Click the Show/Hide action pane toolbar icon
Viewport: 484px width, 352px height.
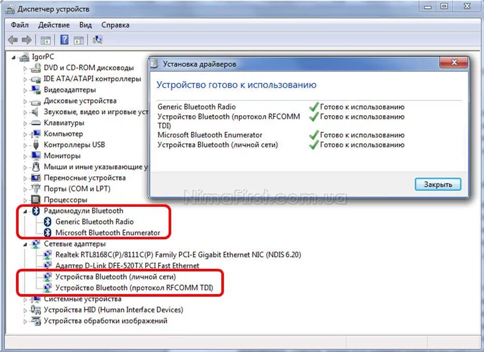click(79, 40)
